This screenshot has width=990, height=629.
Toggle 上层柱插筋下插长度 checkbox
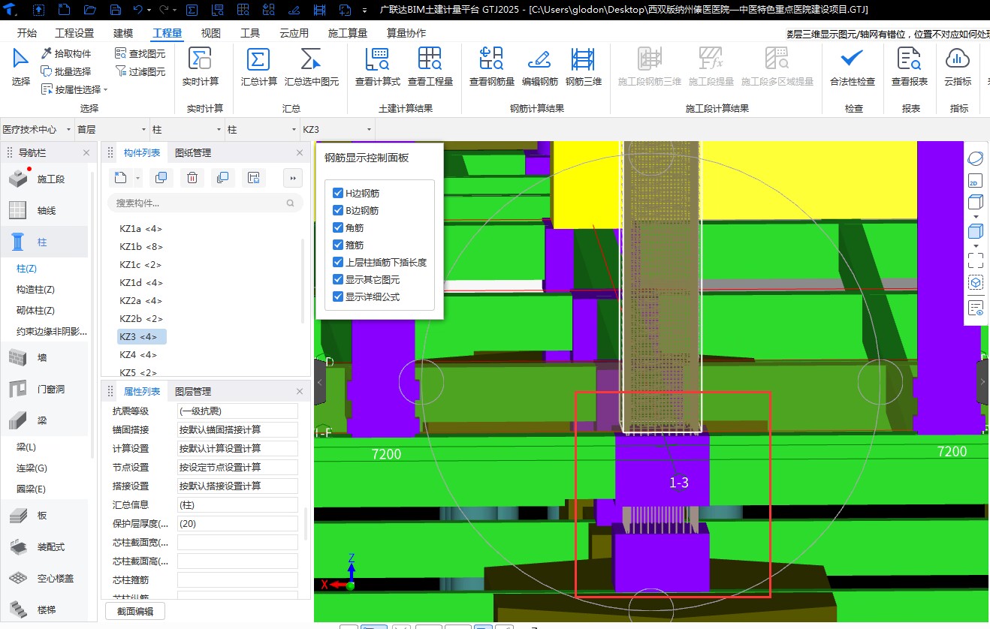338,262
